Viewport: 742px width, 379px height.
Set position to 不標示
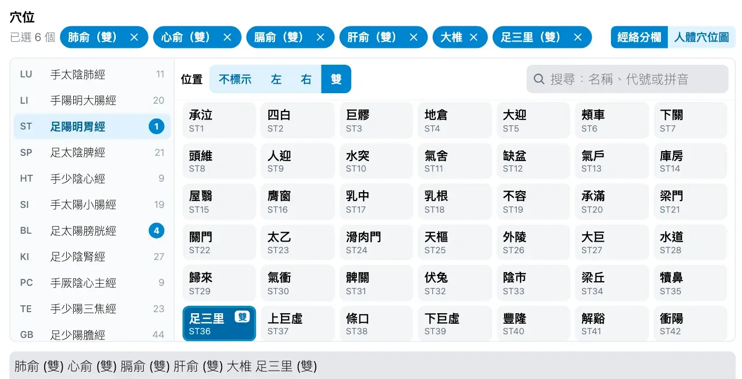pos(235,79)
